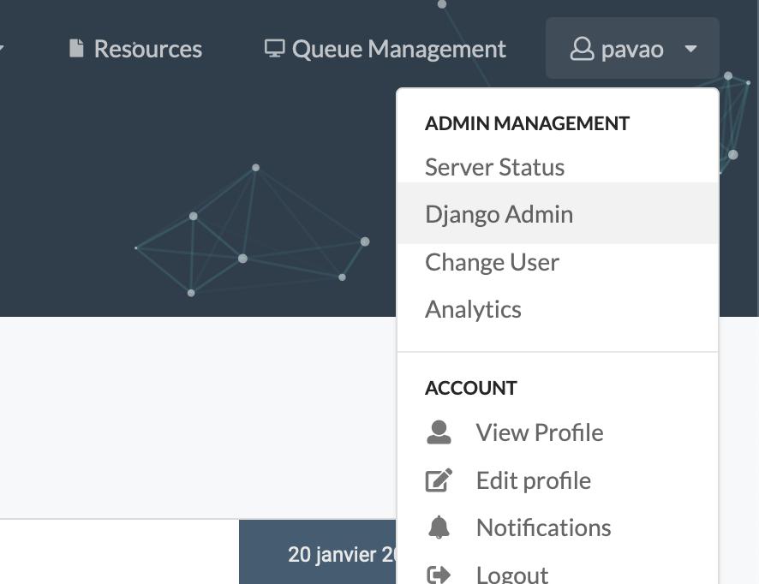The width and height of the screenshot is (759, 584).
Task: Click the pencil icon next to Edit profile
Action: pos(439,480)
